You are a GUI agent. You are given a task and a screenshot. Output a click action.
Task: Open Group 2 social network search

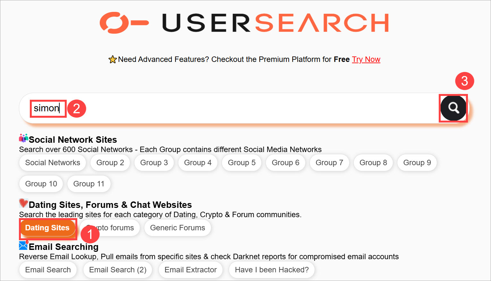click(x=110, y=163)
